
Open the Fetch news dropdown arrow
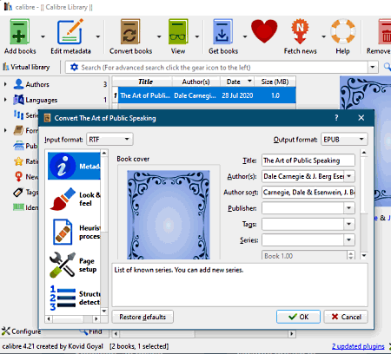point(323,36)
